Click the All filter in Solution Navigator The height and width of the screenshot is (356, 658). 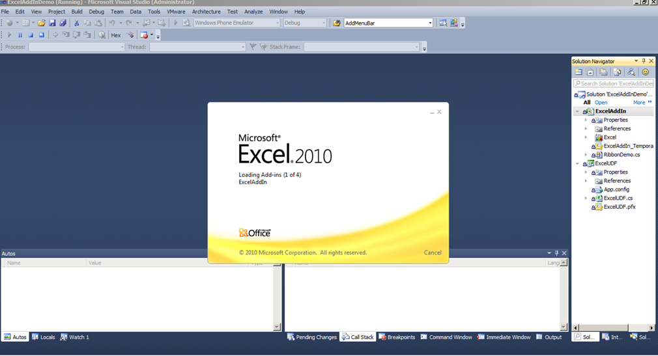click(586, 102)
